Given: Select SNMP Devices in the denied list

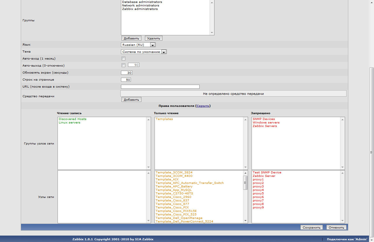Looking at the screenshot, I should [264, 119].
